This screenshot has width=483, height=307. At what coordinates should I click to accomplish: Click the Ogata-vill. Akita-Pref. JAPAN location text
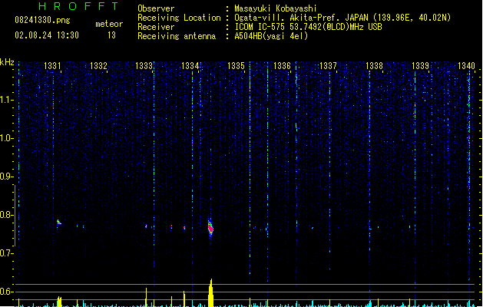[342, 18]
